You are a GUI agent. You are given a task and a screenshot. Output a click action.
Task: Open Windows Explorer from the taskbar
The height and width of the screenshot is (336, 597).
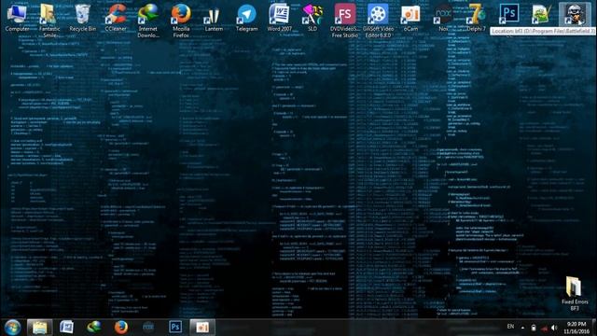[x=39, y=328]
